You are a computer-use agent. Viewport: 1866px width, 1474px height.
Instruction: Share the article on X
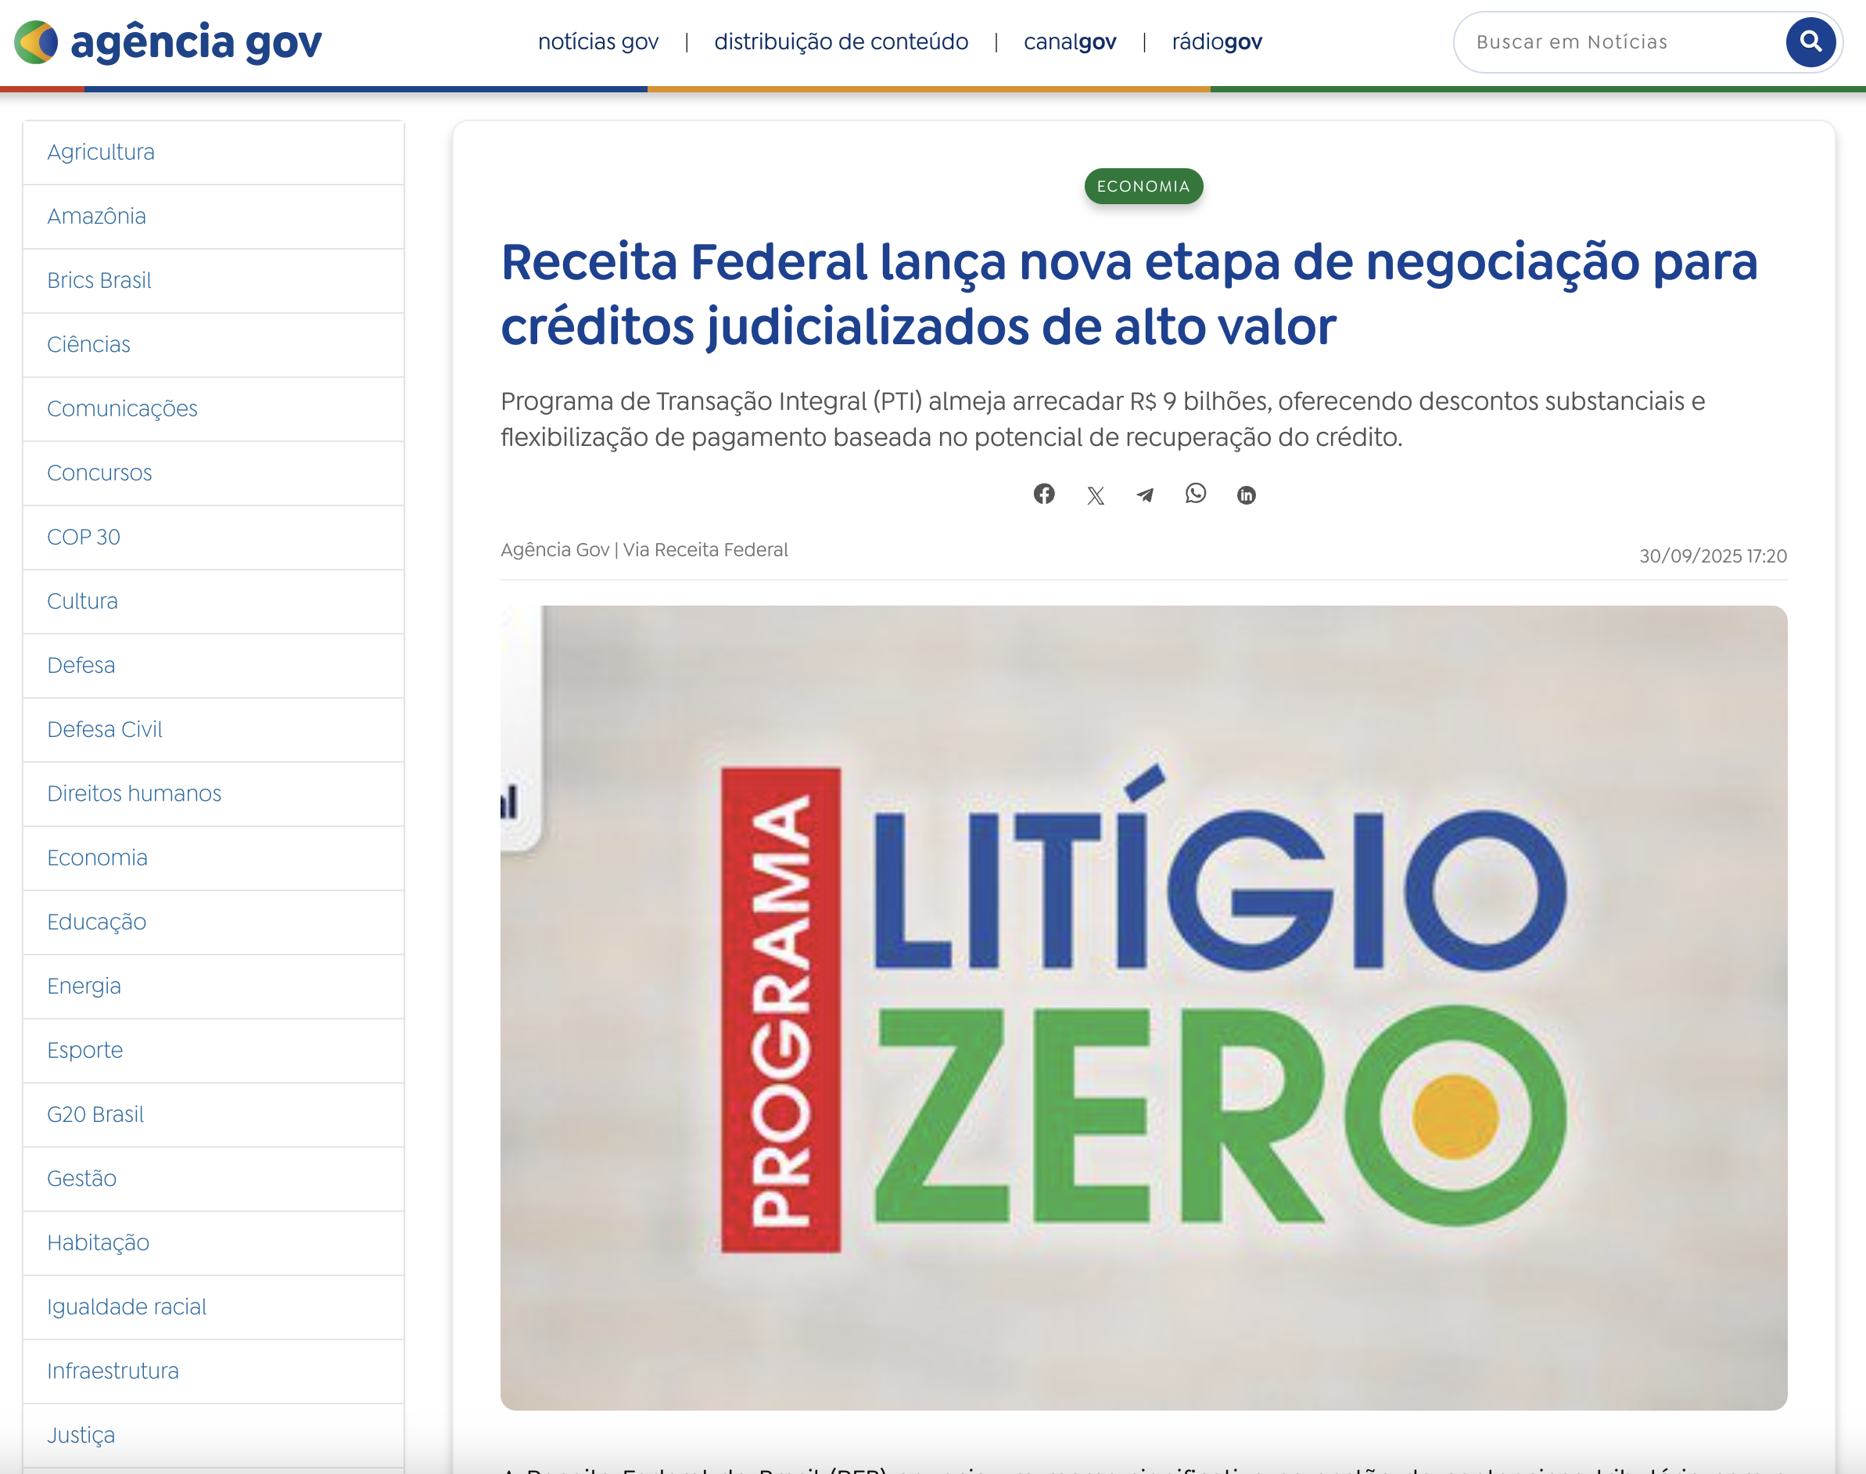tap(1096, 494)
